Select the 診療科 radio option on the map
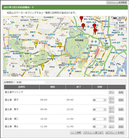Screen dimensions: 129x138 (x=117, y=29)
